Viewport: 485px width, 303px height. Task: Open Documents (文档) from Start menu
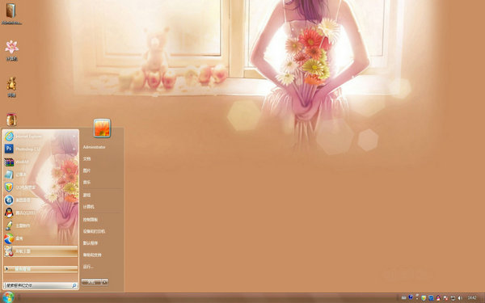[87, 159]
